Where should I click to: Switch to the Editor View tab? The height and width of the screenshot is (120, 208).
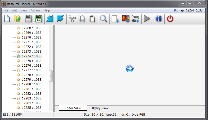(73, 108)
